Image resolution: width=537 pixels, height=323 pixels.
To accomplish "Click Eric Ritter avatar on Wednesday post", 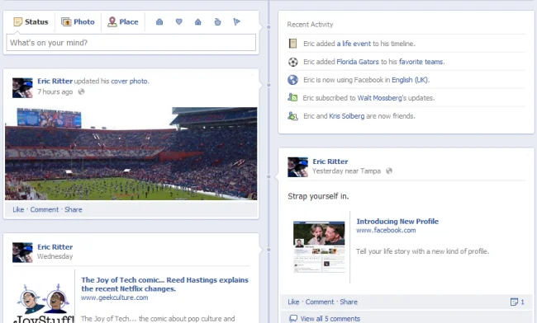I will pyautogui.click(x=22, y=253).
